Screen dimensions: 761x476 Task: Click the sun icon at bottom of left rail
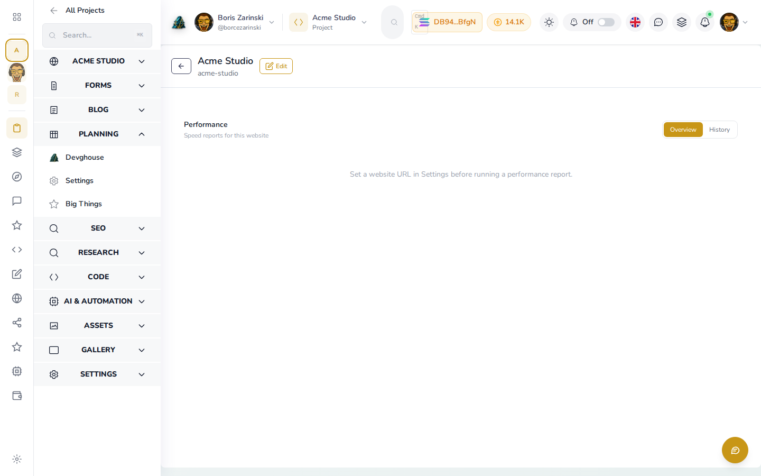click(x=17, y=459)
